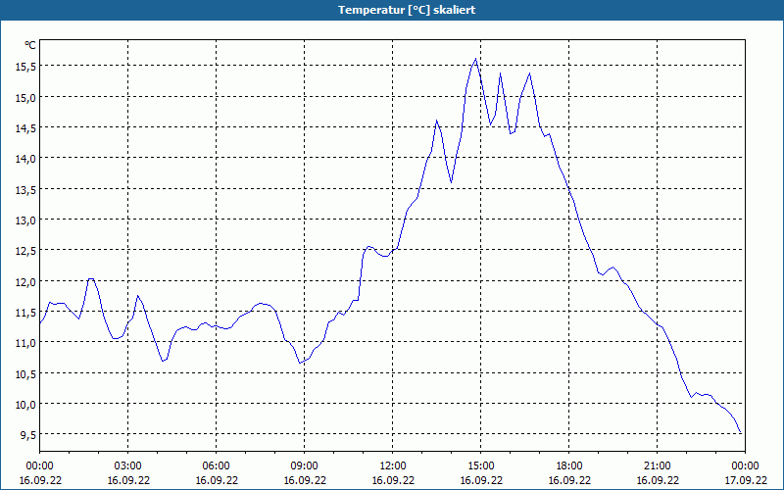784x490 pixels.
Task: Click the 21:00 time label
Action: [657, 466]
